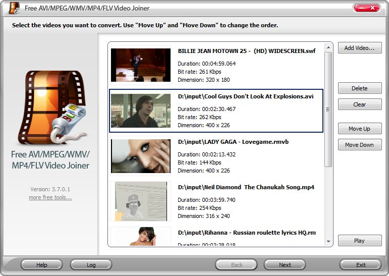Select the Rihanna Russian roulette thumbnail
The height and width of the screenshot is (276, 389).
point(141,236)
